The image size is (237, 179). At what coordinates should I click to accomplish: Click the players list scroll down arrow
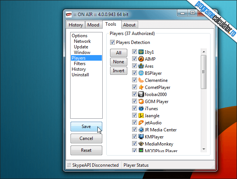pyautogui.click(x=204, y=149)
